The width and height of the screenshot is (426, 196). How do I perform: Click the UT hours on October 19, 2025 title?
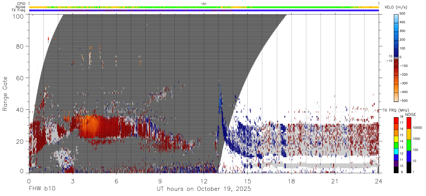tap(204, 189)
